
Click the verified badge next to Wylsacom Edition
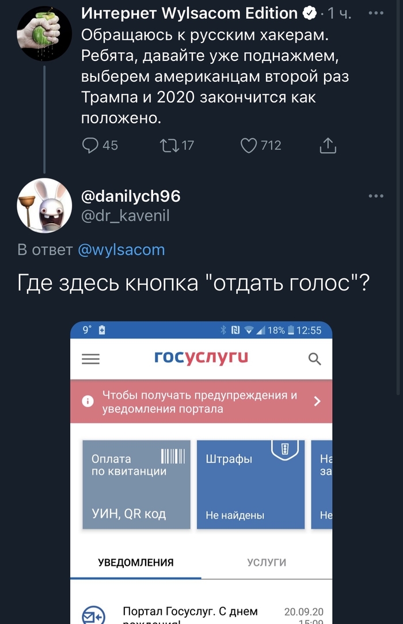310,13
